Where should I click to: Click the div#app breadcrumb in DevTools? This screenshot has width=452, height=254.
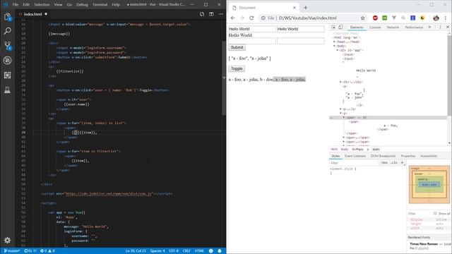[x=357, y=150]
